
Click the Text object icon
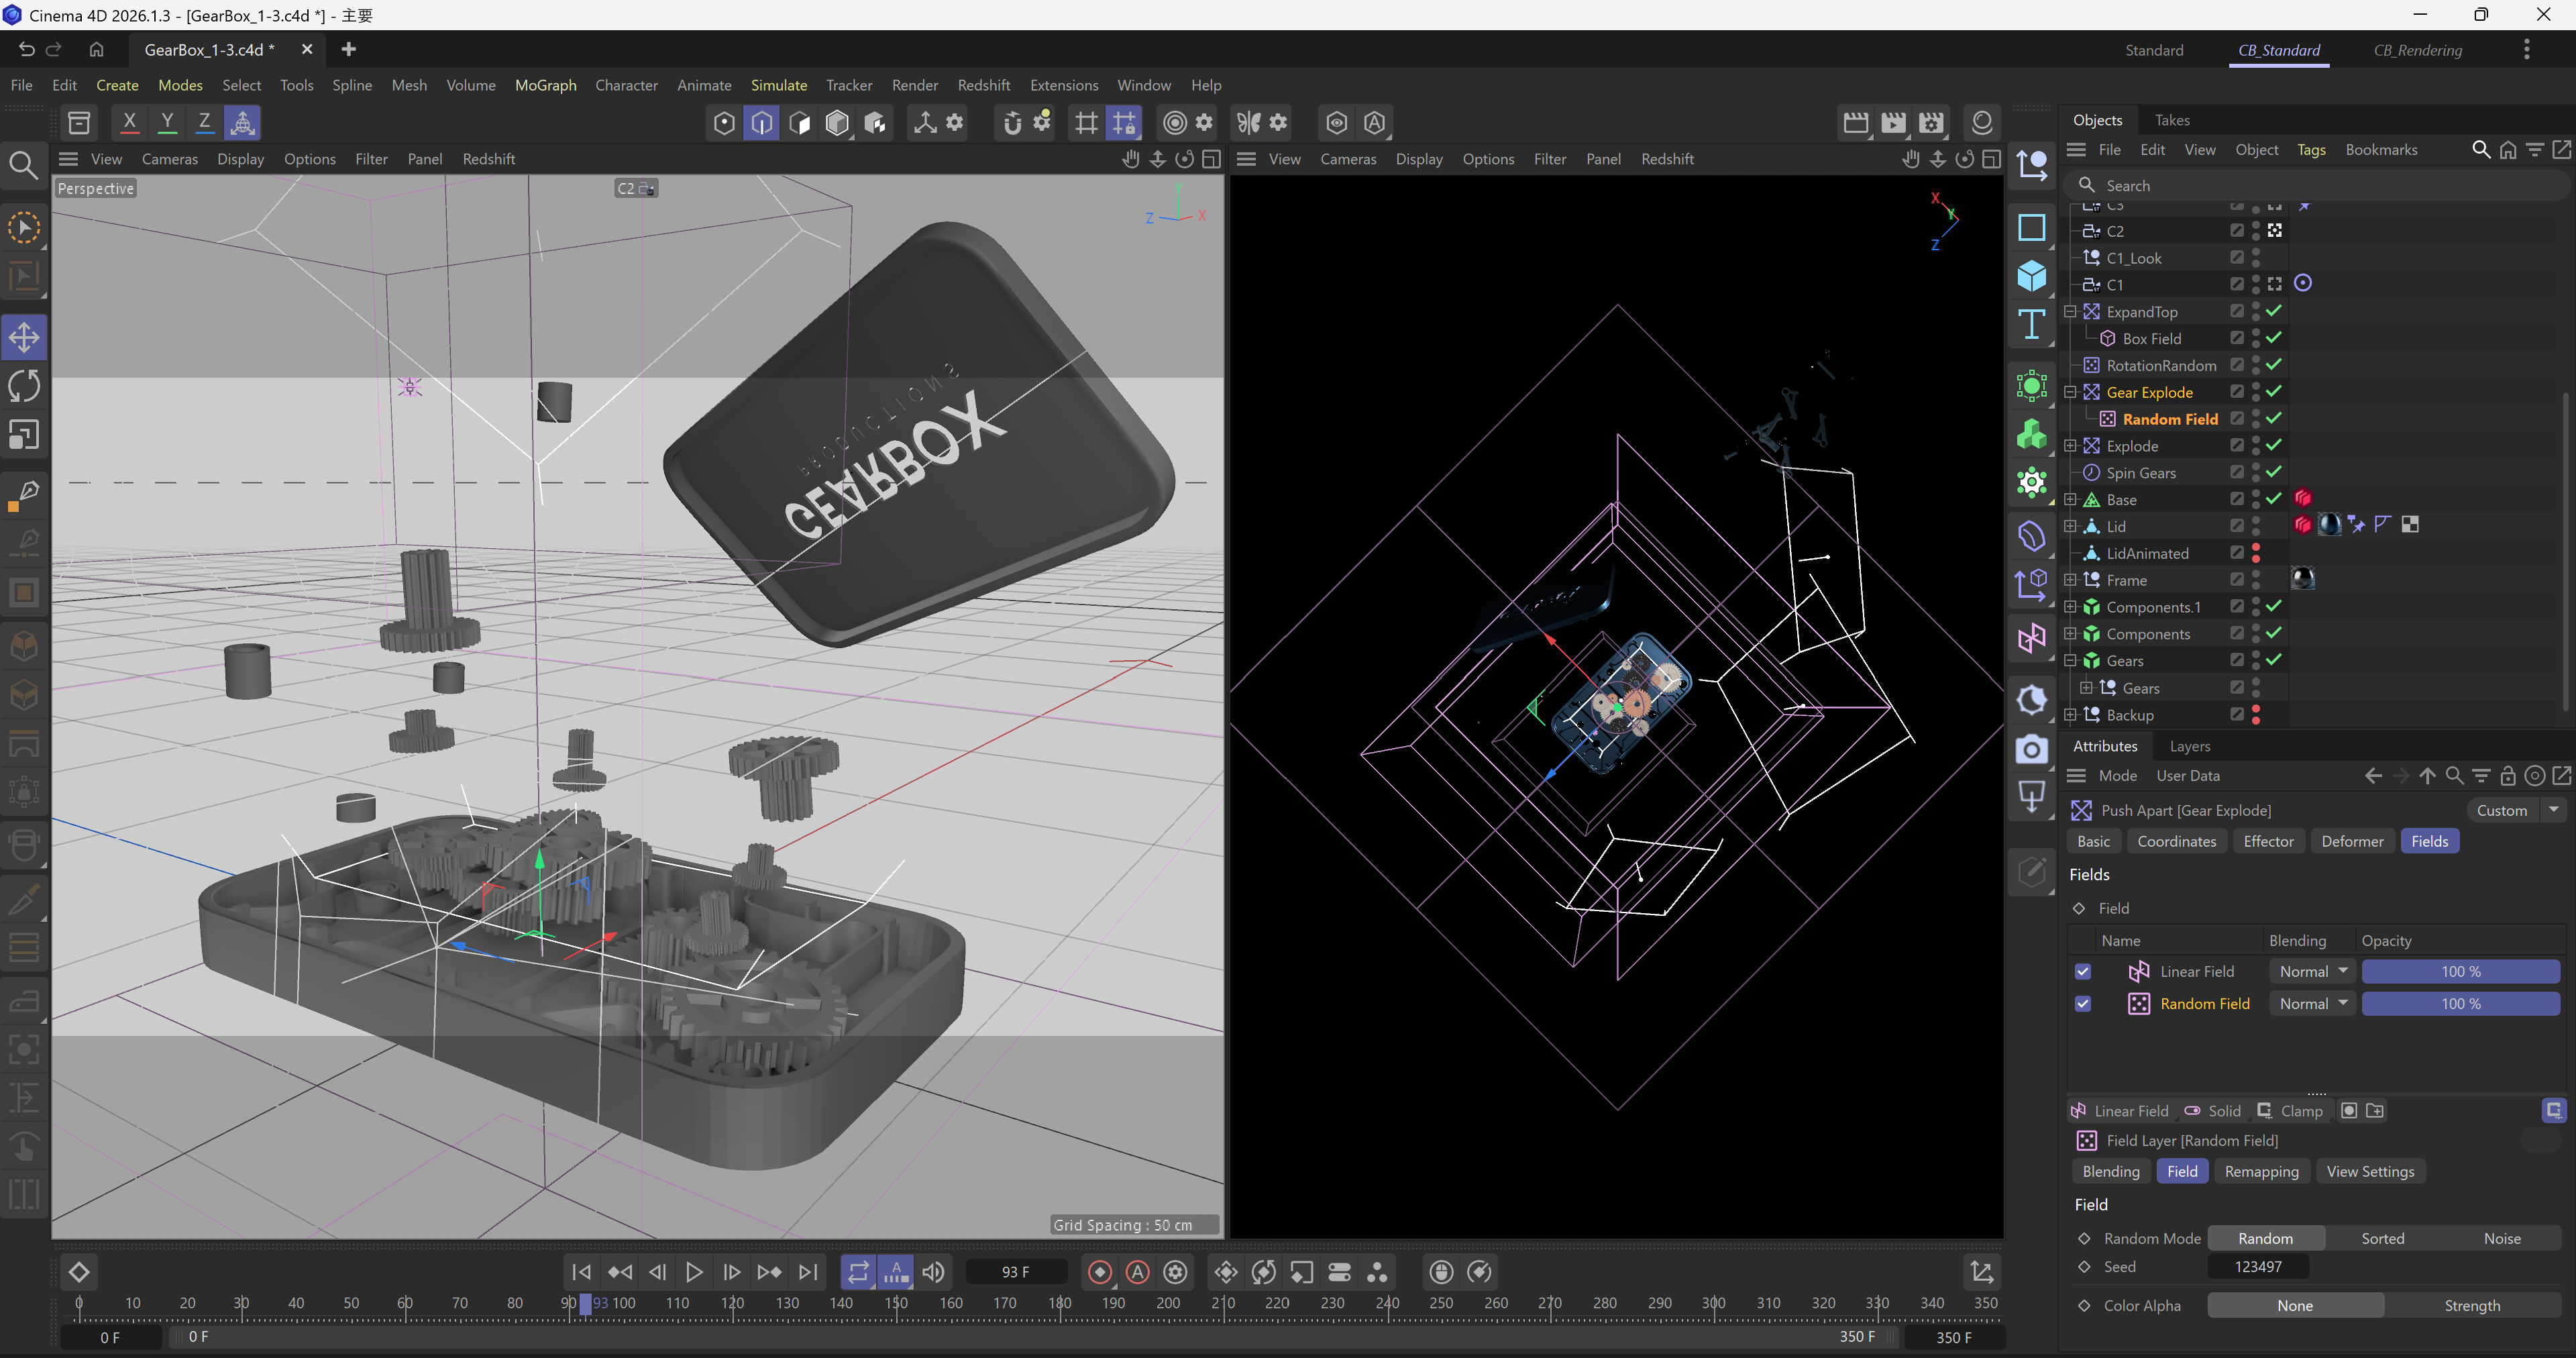tap(2031, 325)
